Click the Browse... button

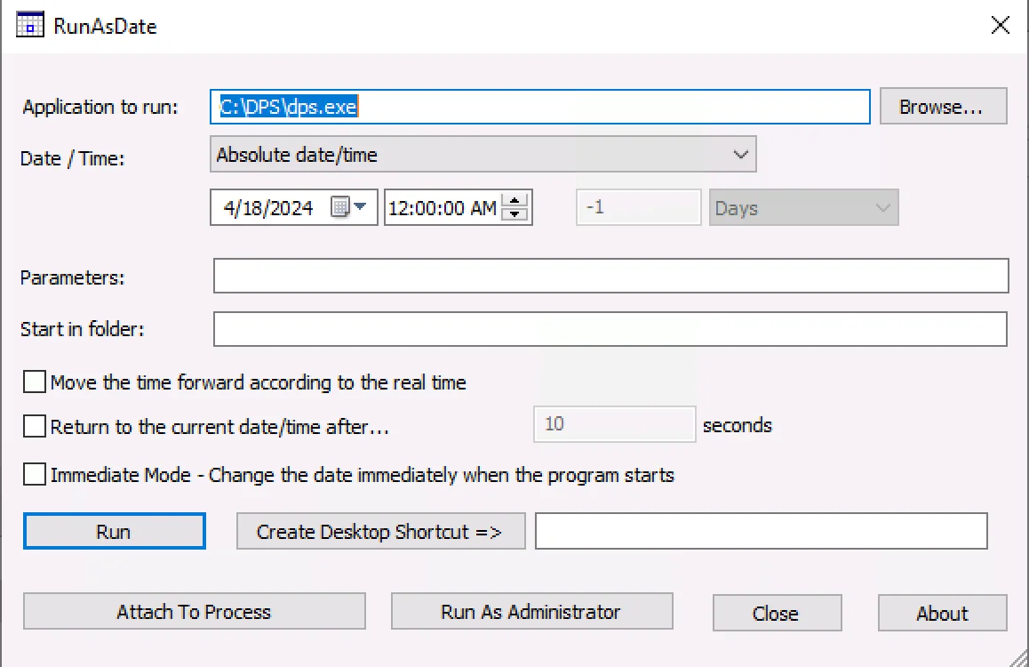[943, 107]
